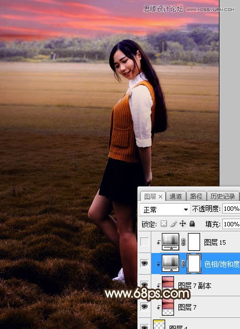Switch to the 历史记录 (History) tab
240x329 pixels.
pyautogui.click(x=223, y=196)
